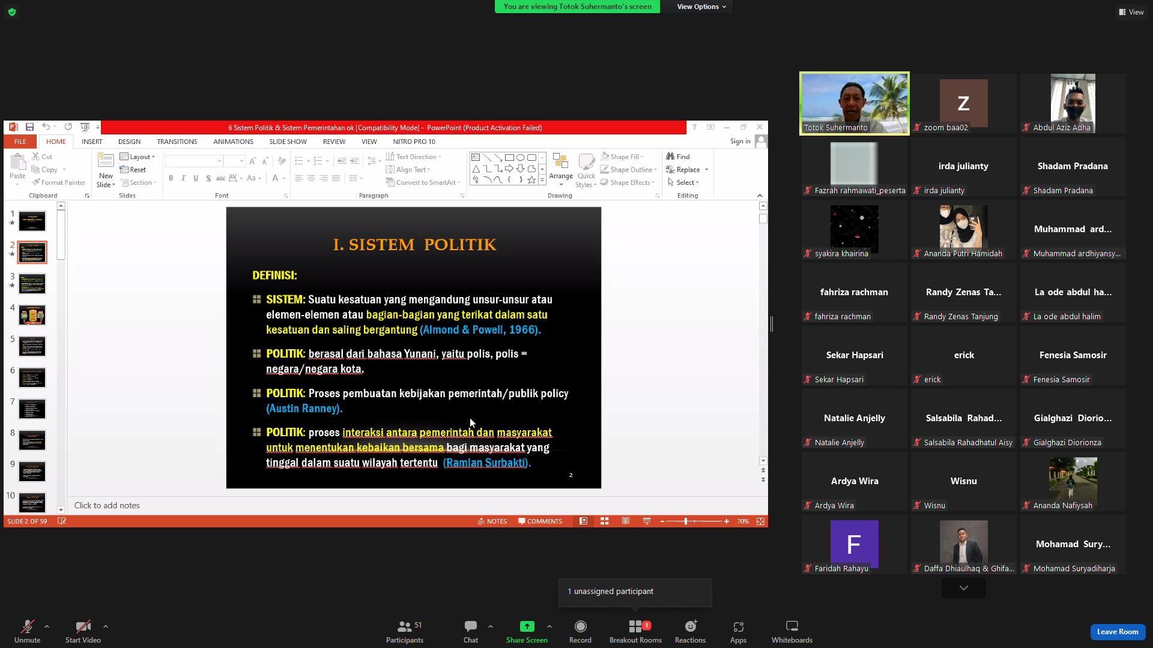
Task: Open the View Options dropdown
Action: (701, 7)
